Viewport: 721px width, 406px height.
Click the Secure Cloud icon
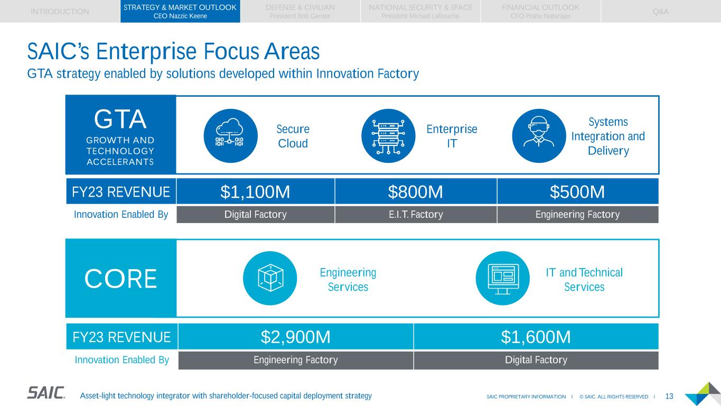click(x=230, y=136)
